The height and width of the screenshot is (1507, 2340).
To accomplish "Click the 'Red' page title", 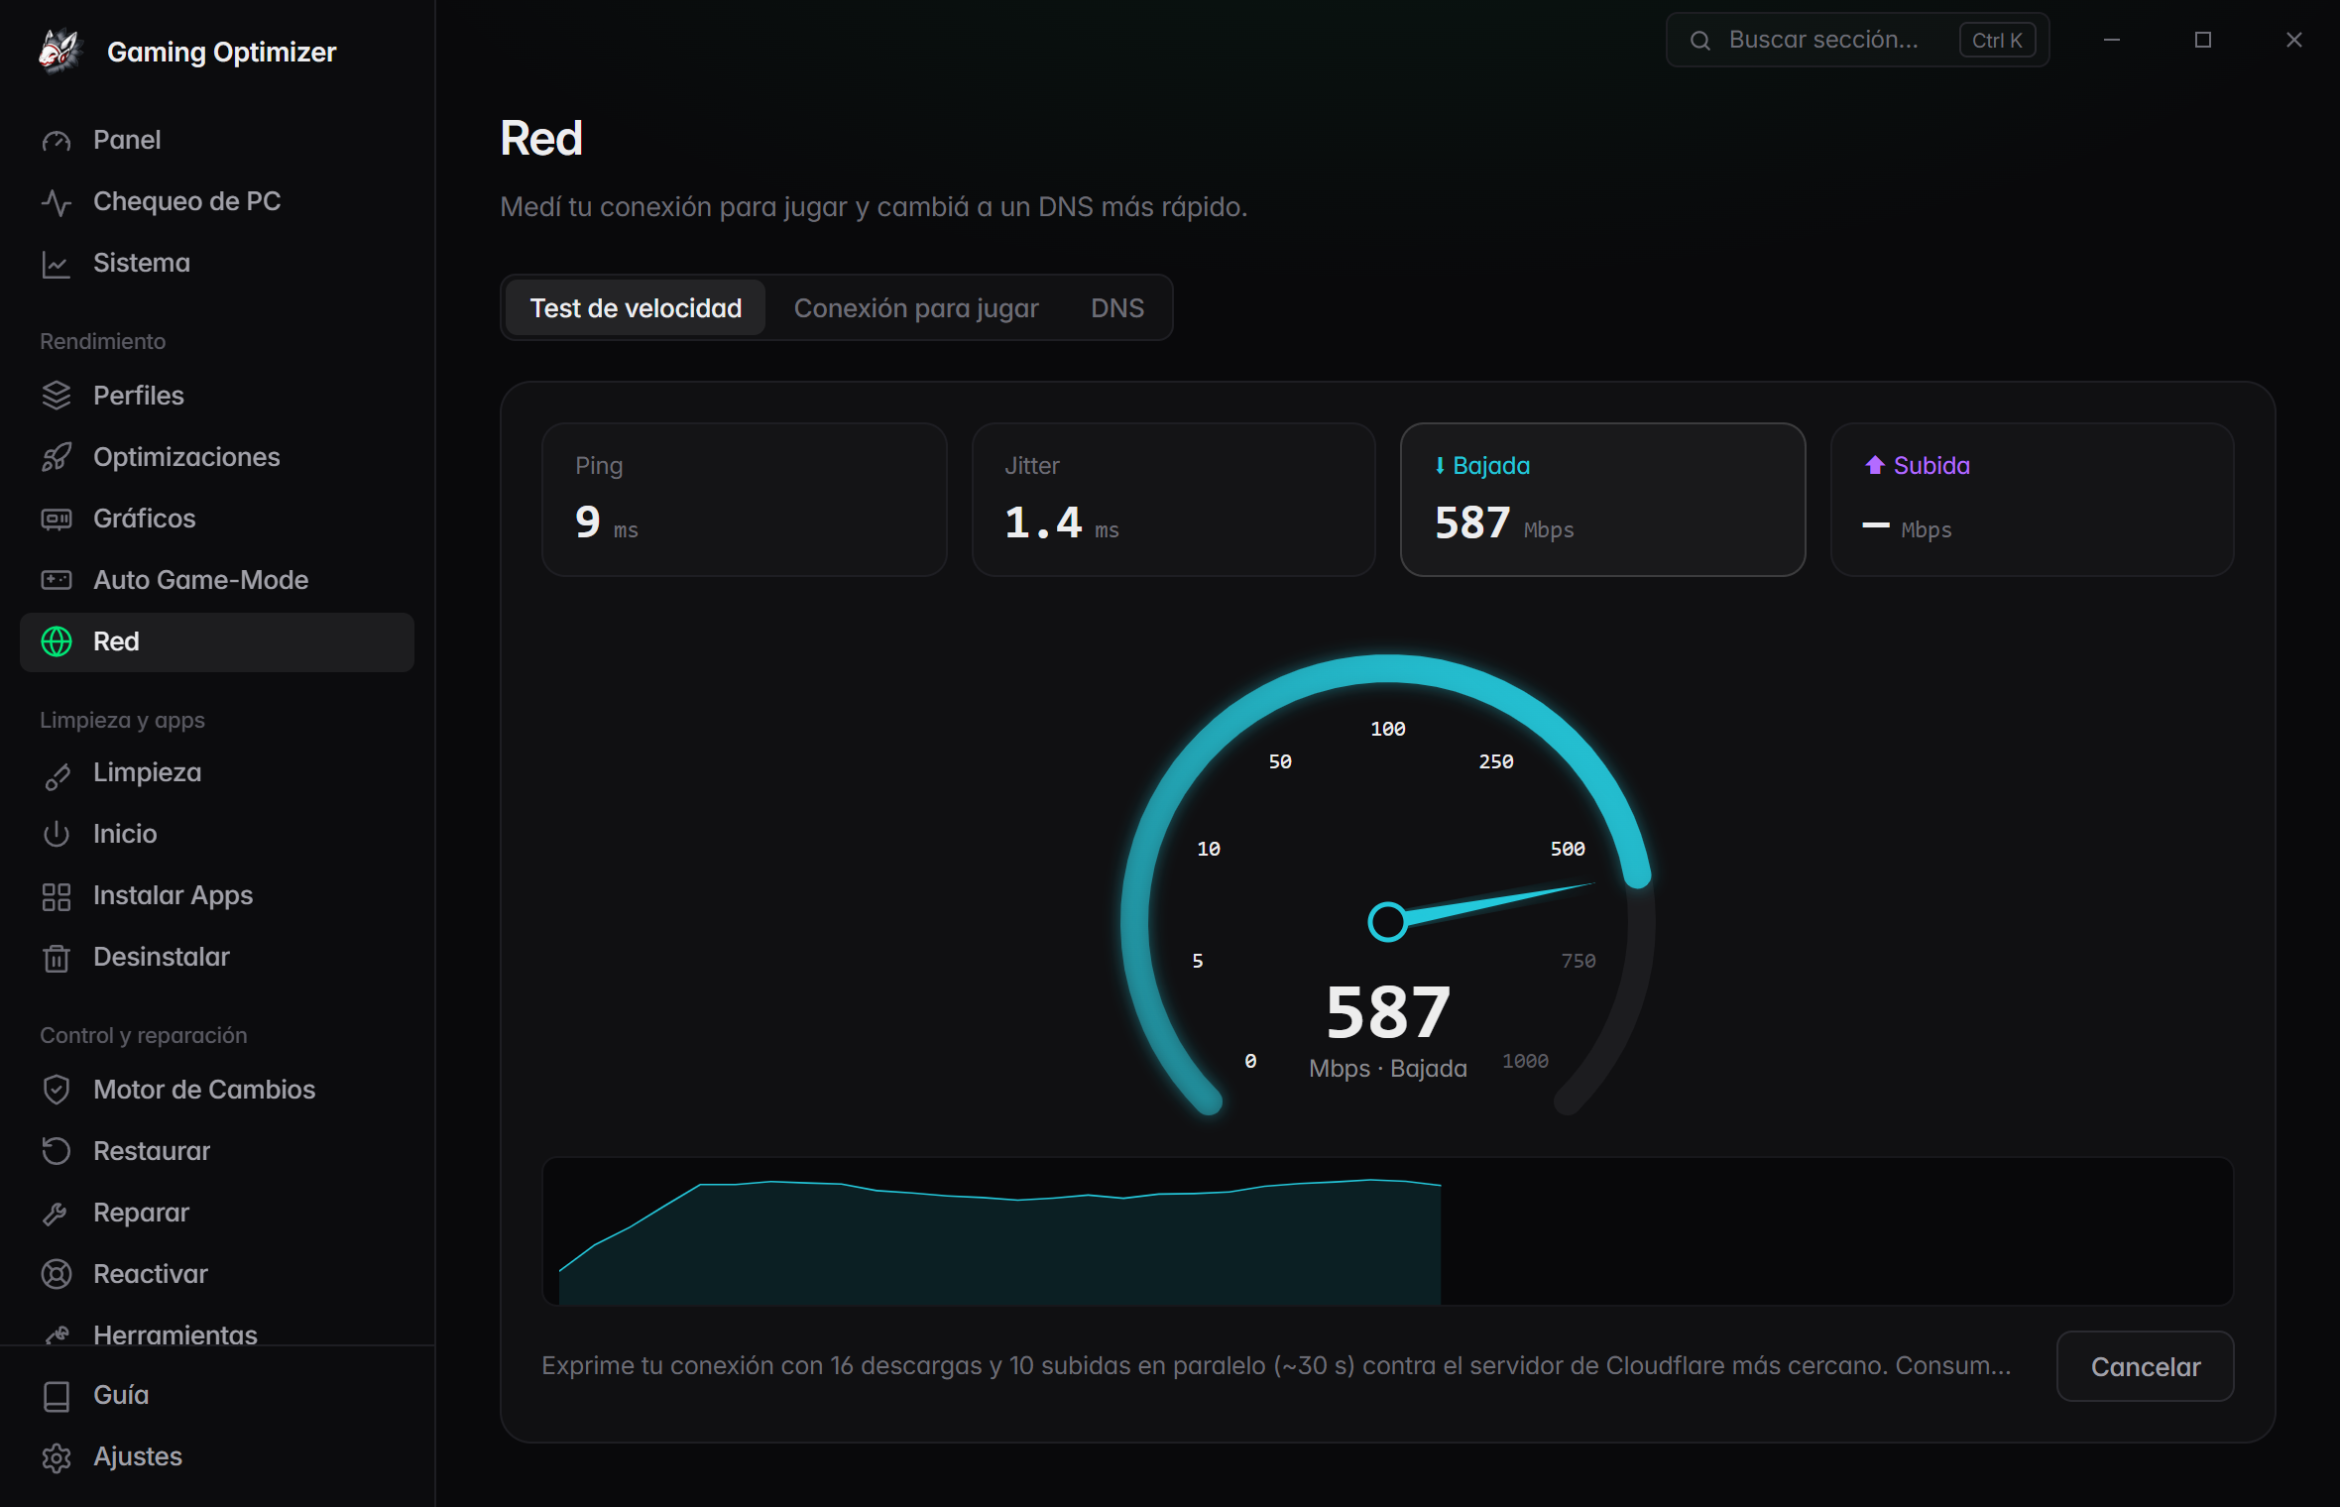I will pos(541,138).
